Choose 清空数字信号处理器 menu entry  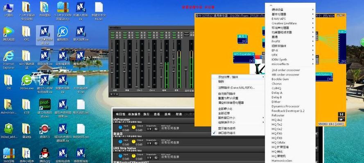pos(238,103)
